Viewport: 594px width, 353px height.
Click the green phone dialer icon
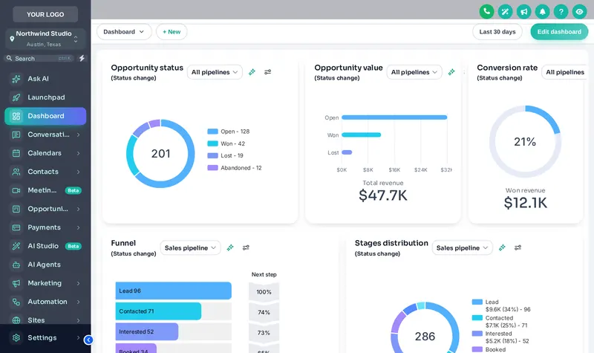pos(486,11)
